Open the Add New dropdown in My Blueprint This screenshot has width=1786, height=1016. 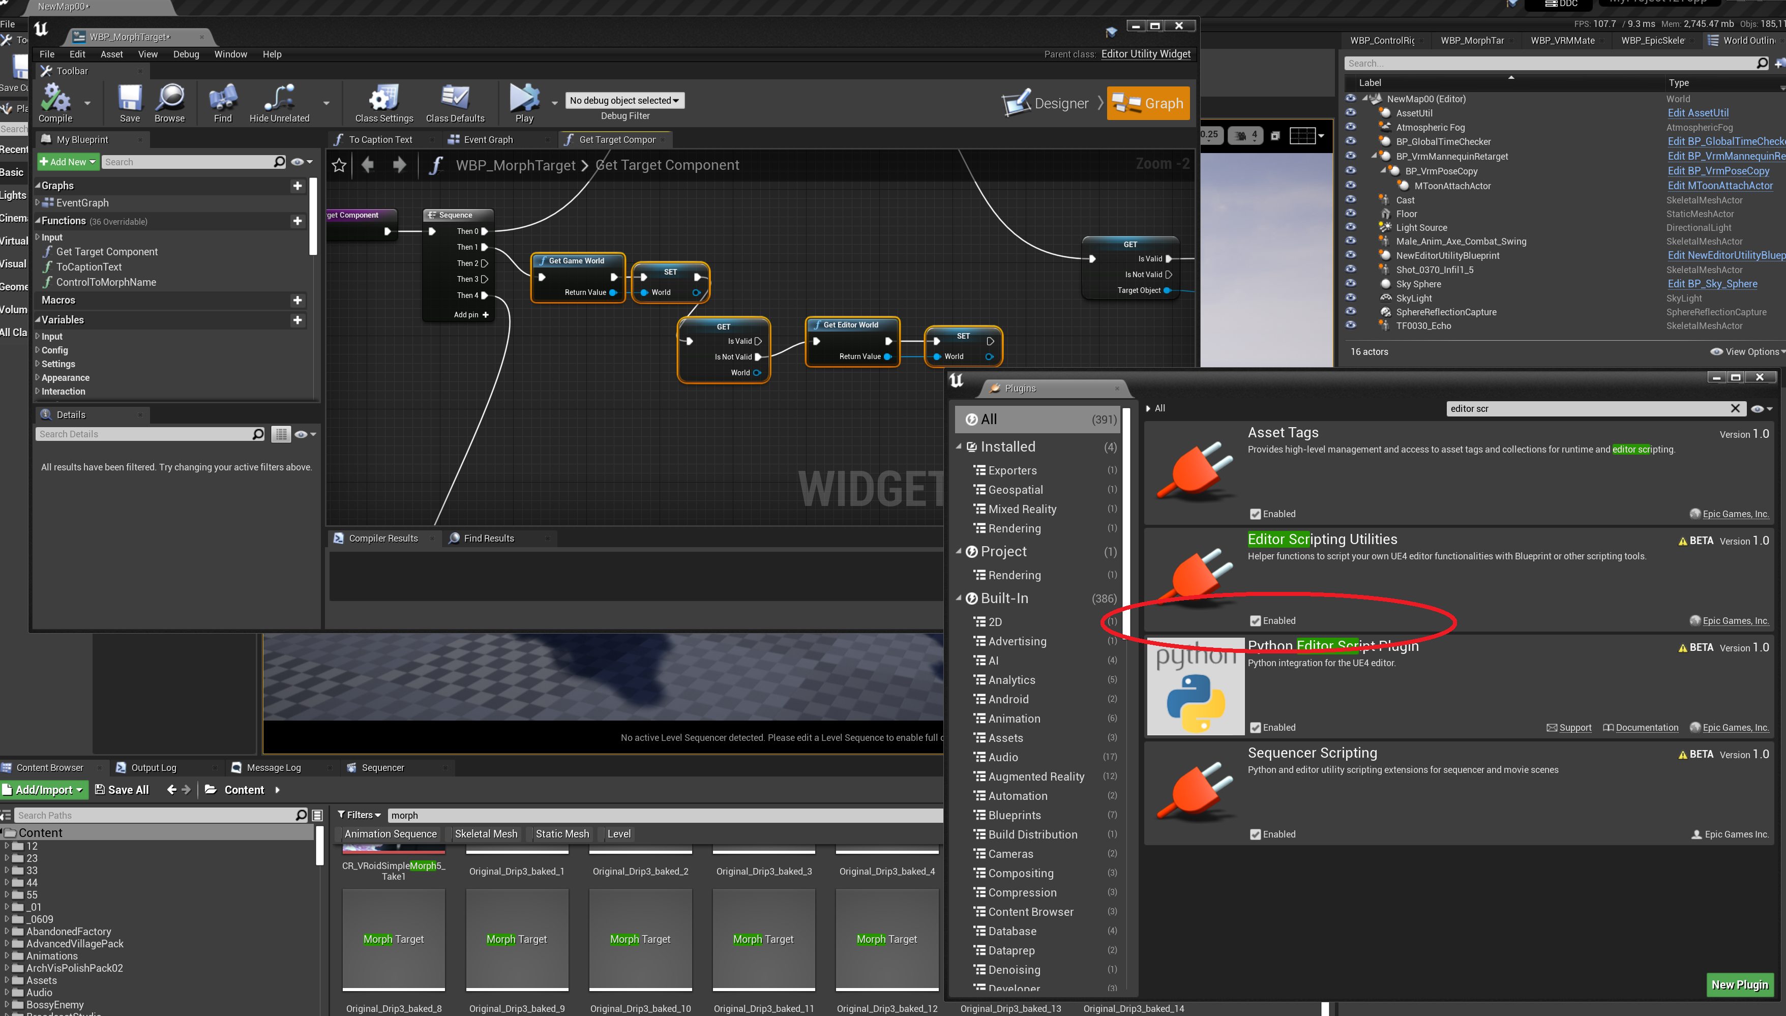coord(68,162)
